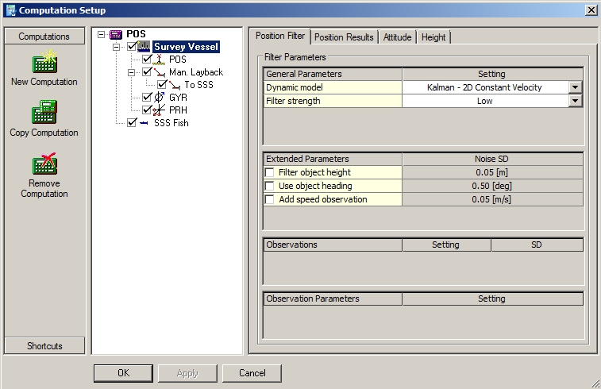Click the 0.05 [m/s] noise SD cell
Image resolution: width=601 pixels, height=389 pixels.
(492, 199)
